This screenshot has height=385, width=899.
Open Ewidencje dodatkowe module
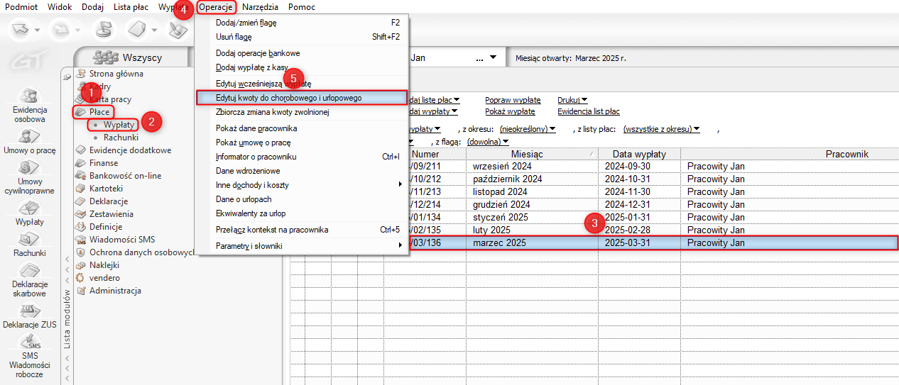[130, 150]
